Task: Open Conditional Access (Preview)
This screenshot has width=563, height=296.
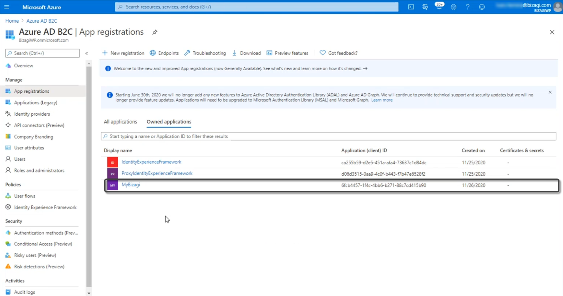Action: (43, 244)
